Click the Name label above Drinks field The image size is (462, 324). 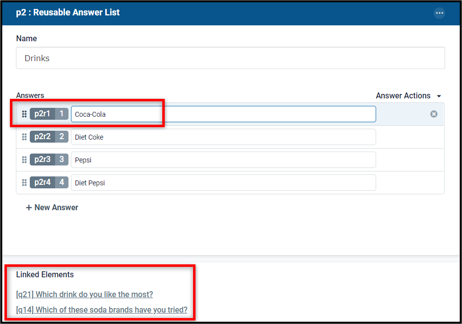pos(26,38)
